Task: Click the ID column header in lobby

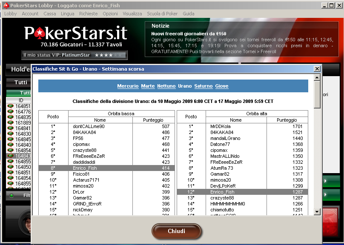Action: 20,100
